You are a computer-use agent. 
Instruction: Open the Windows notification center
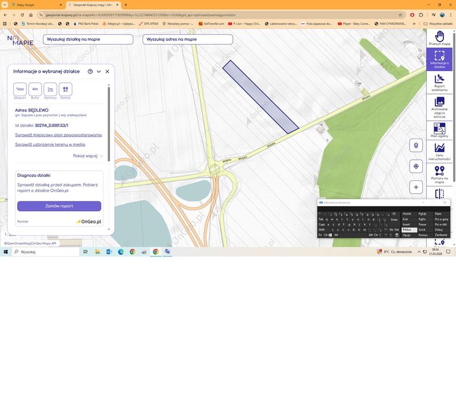[x=449, y=252]
